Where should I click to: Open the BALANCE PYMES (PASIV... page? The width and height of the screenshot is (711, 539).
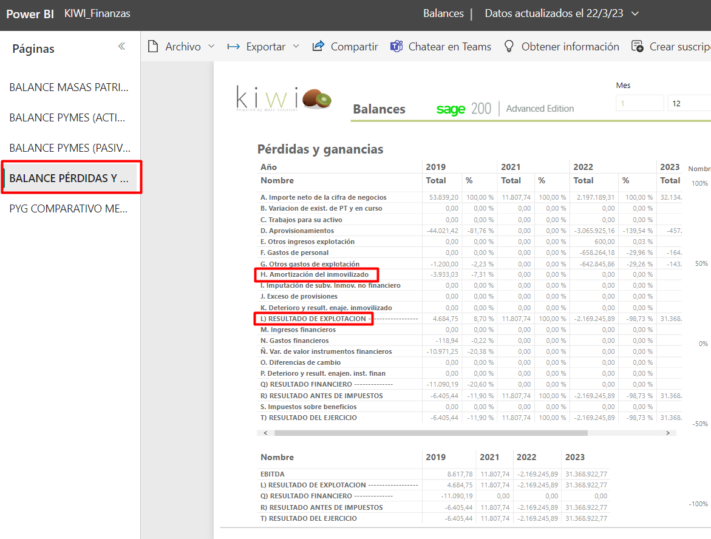tap(70, 147)
